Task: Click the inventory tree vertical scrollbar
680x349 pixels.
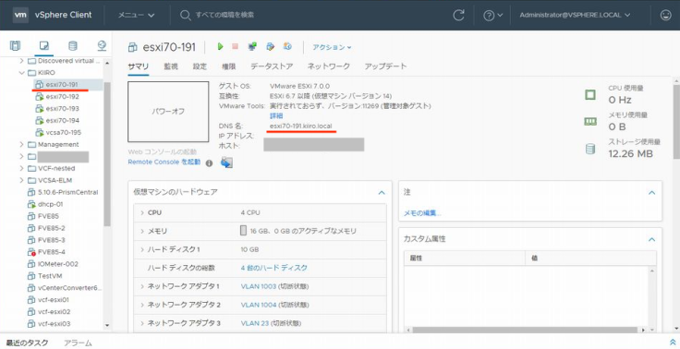Action: (107, 154)
